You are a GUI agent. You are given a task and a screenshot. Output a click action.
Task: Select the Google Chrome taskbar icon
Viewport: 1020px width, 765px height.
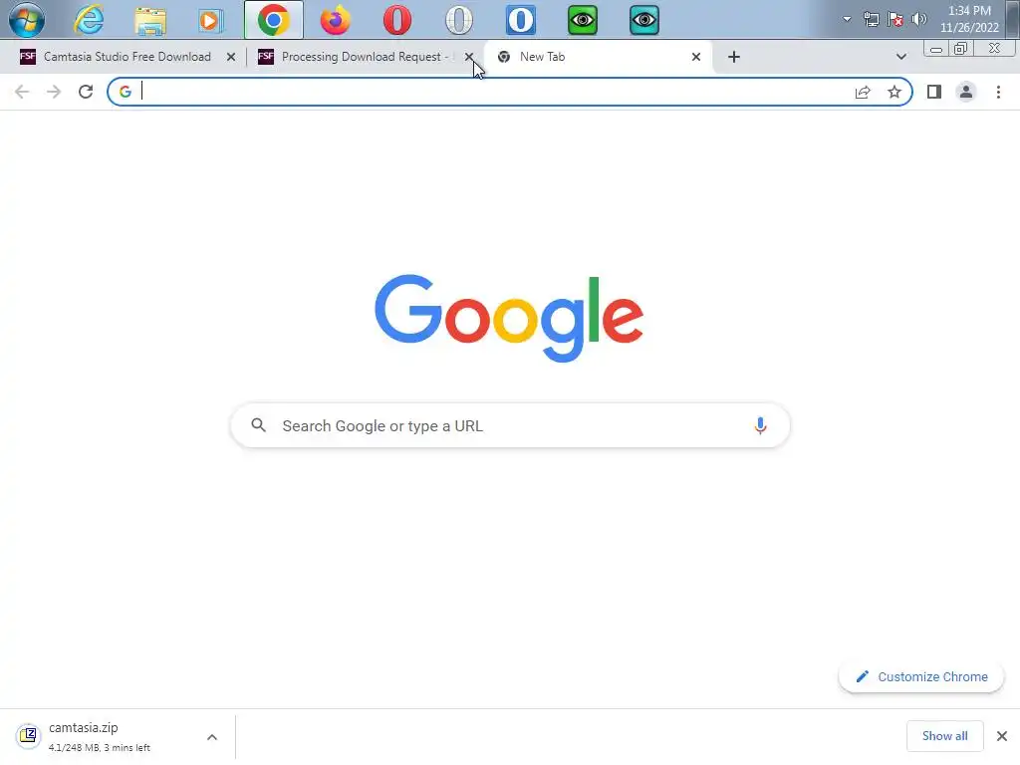[x=273, y=20]
